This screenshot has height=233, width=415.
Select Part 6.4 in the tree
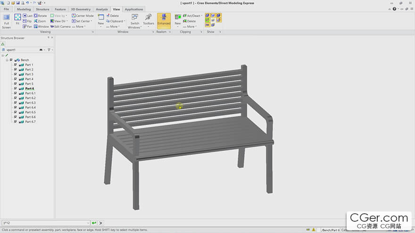31,107
